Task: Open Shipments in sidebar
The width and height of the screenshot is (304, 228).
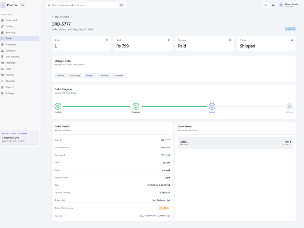Action: coord(19,45)
